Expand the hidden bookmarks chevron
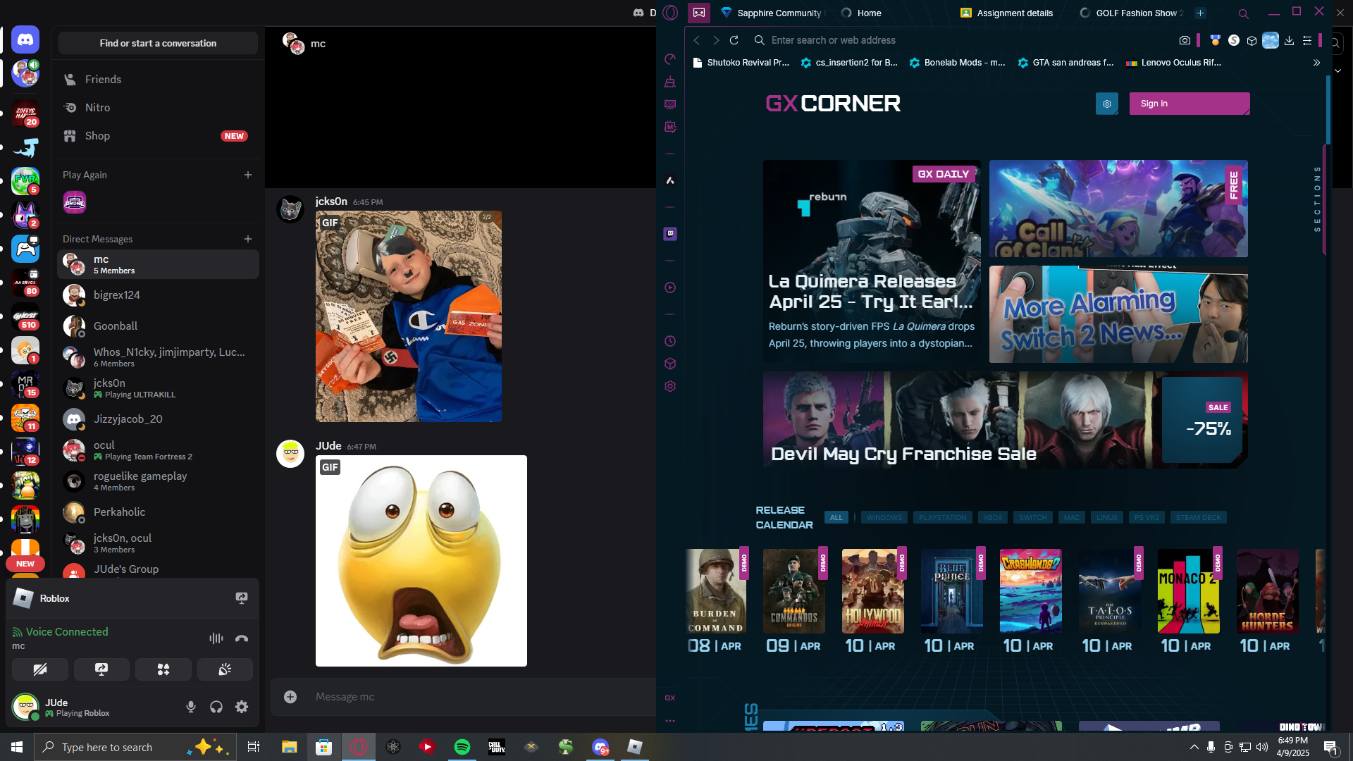 [1316, 63]
